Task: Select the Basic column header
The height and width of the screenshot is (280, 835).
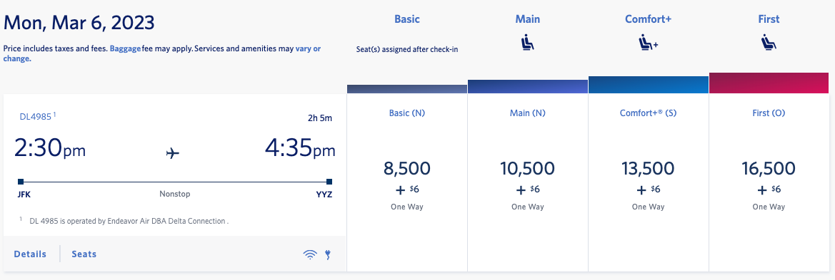Action: pyautogui.click(x=407, y=19)
